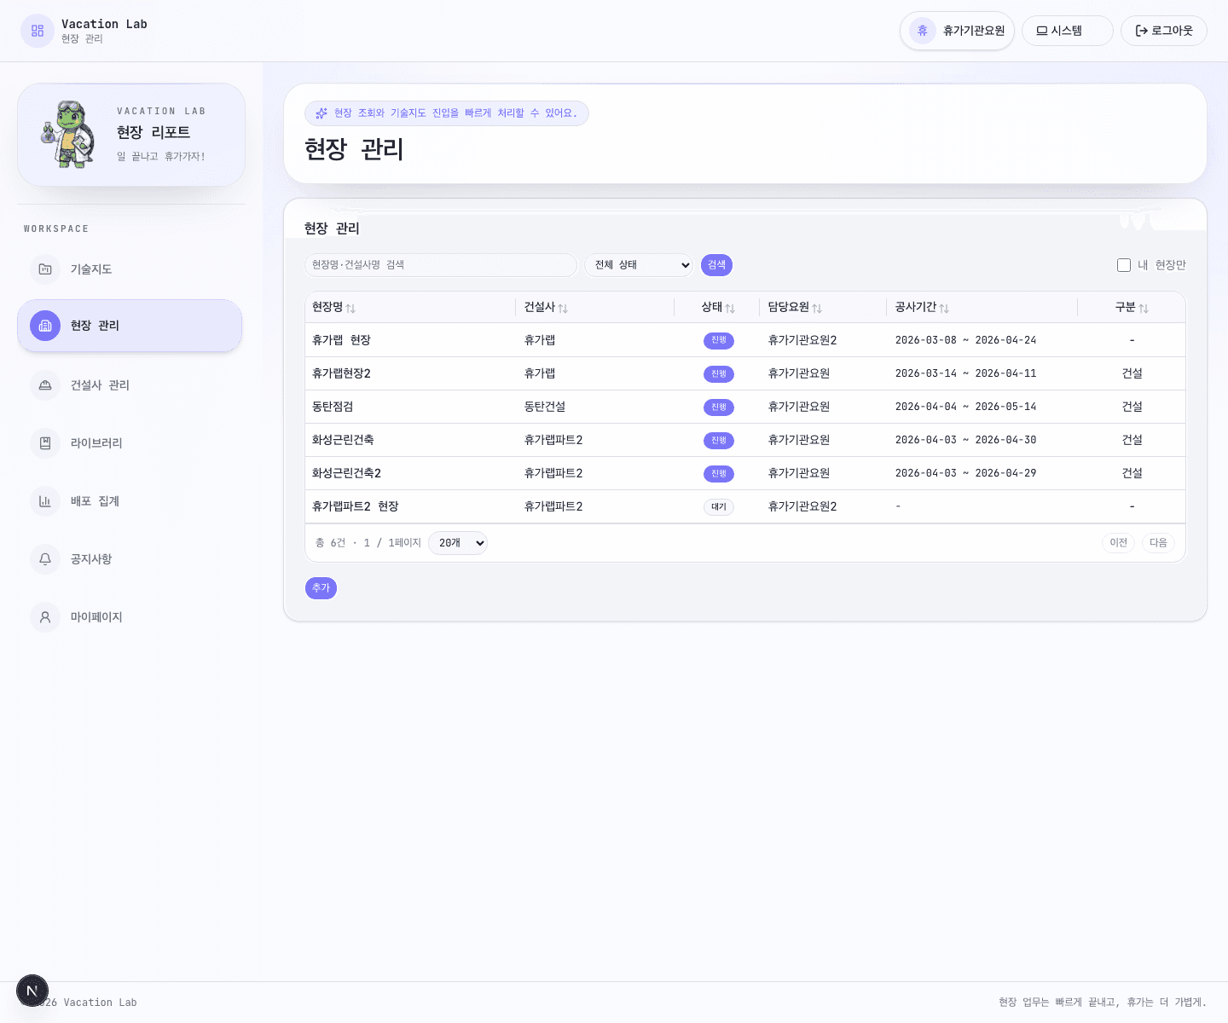Click the Vacation Lab grid logo icon

tap(38, 31)
